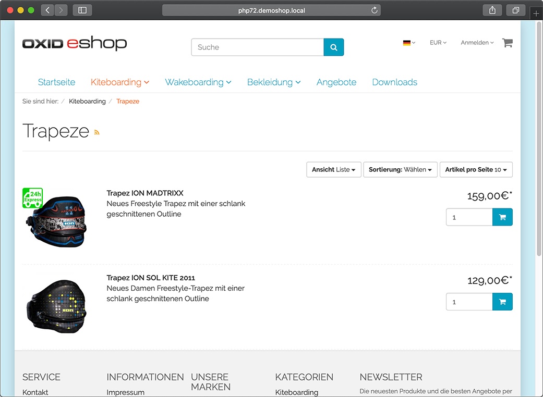Expand the EUR currency dropdown
The image size is (543, 397).
click(x=438, y=43)
